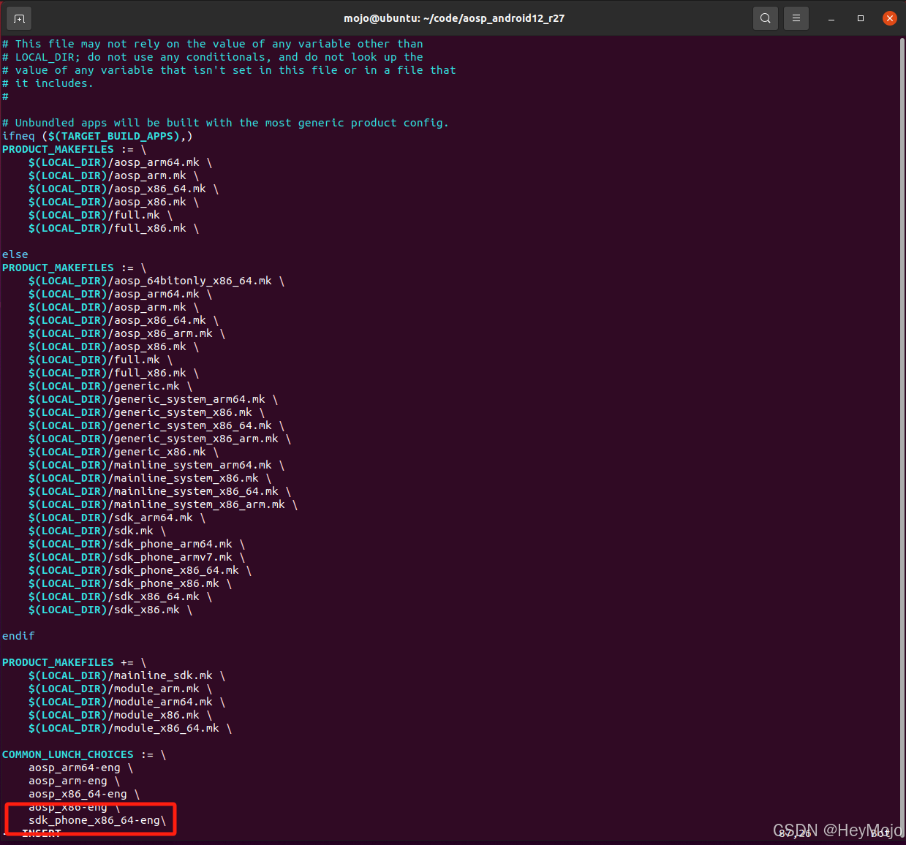Open a new terminal tab
Viewport: 906px width, 845px height.
tap(18, 18)
